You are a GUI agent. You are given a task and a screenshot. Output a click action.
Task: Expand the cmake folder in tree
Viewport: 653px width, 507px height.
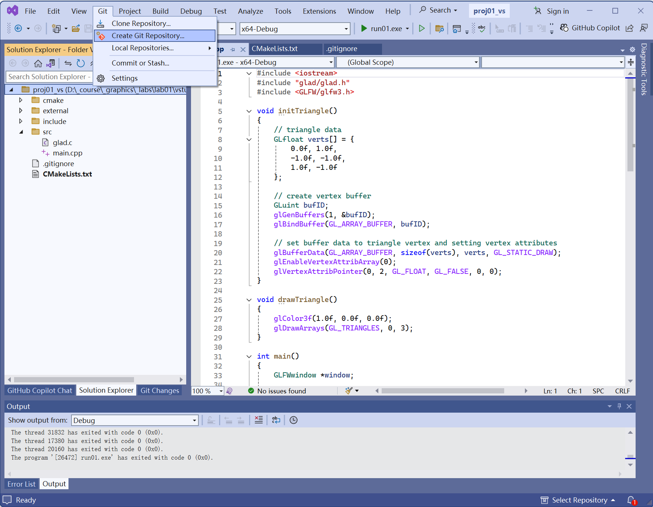[21, 100]
